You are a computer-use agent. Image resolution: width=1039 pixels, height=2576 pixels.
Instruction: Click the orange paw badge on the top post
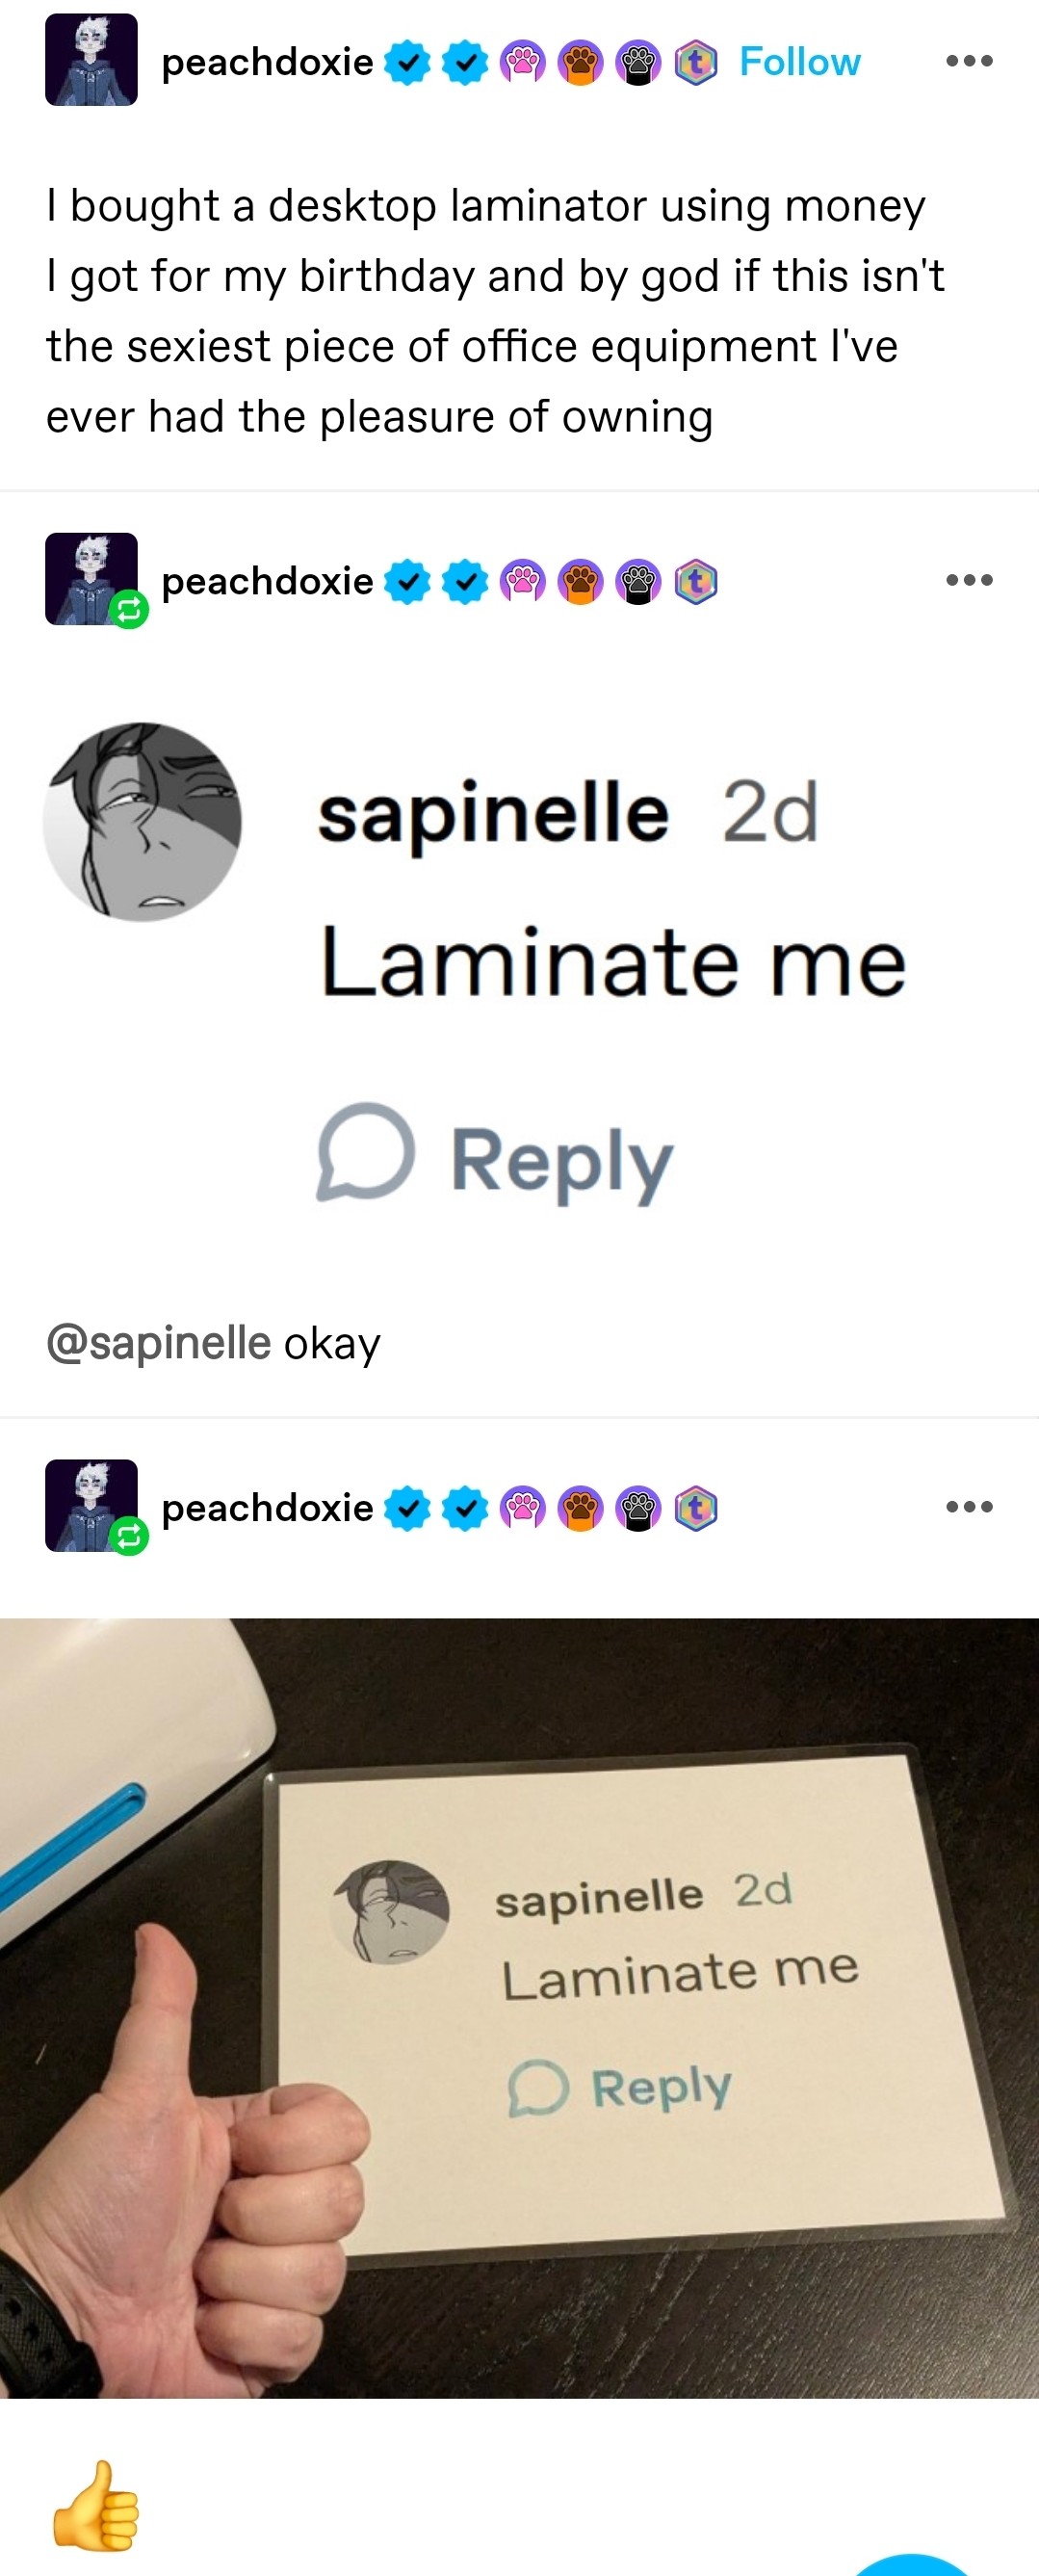(580, 63)
